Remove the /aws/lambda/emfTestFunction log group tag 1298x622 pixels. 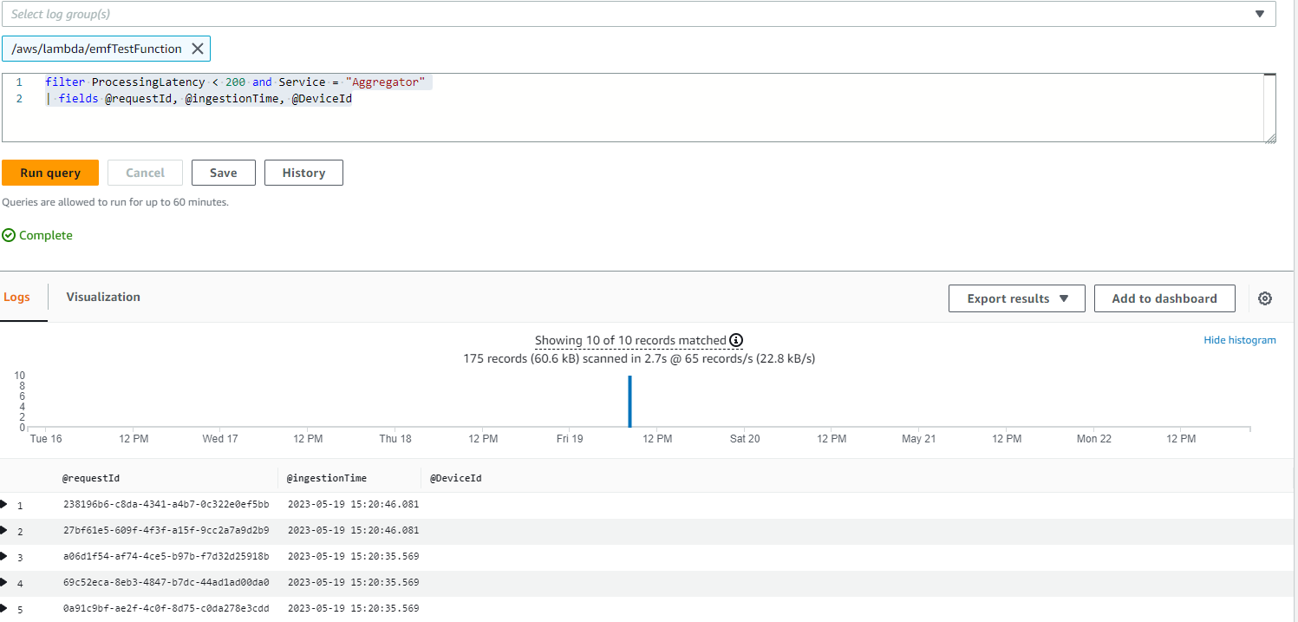coord(198,49)
